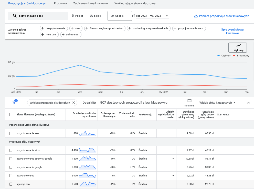Viewport: 254px width, 189px height.
Task: Click trend sparkline for 'pozycjonowanie stron'
Action: click(88, 150)
